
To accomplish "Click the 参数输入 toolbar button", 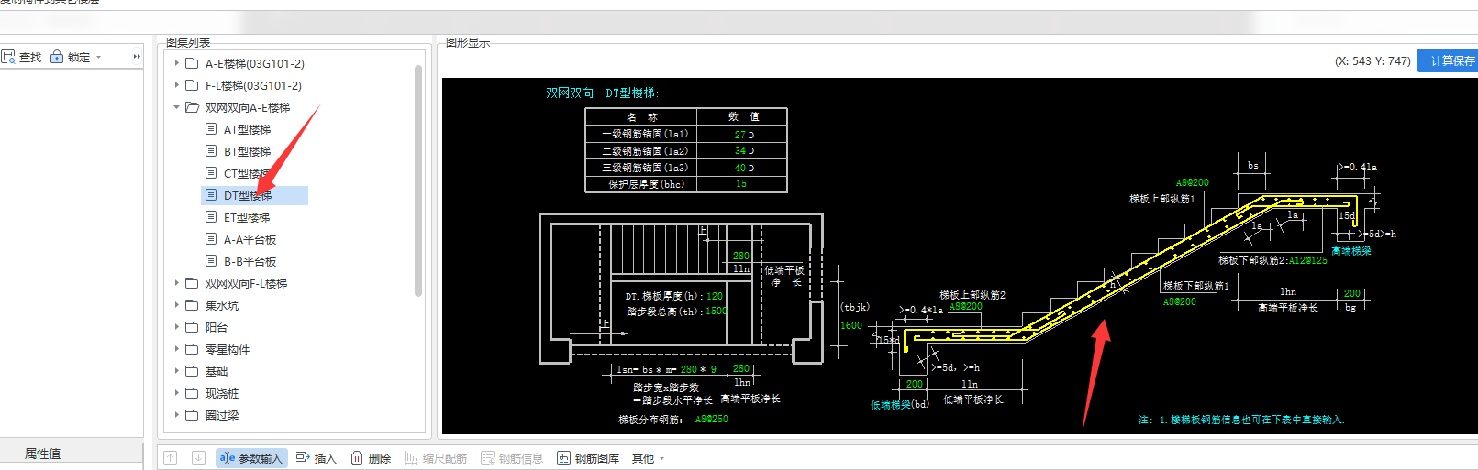I will (251, 458).
